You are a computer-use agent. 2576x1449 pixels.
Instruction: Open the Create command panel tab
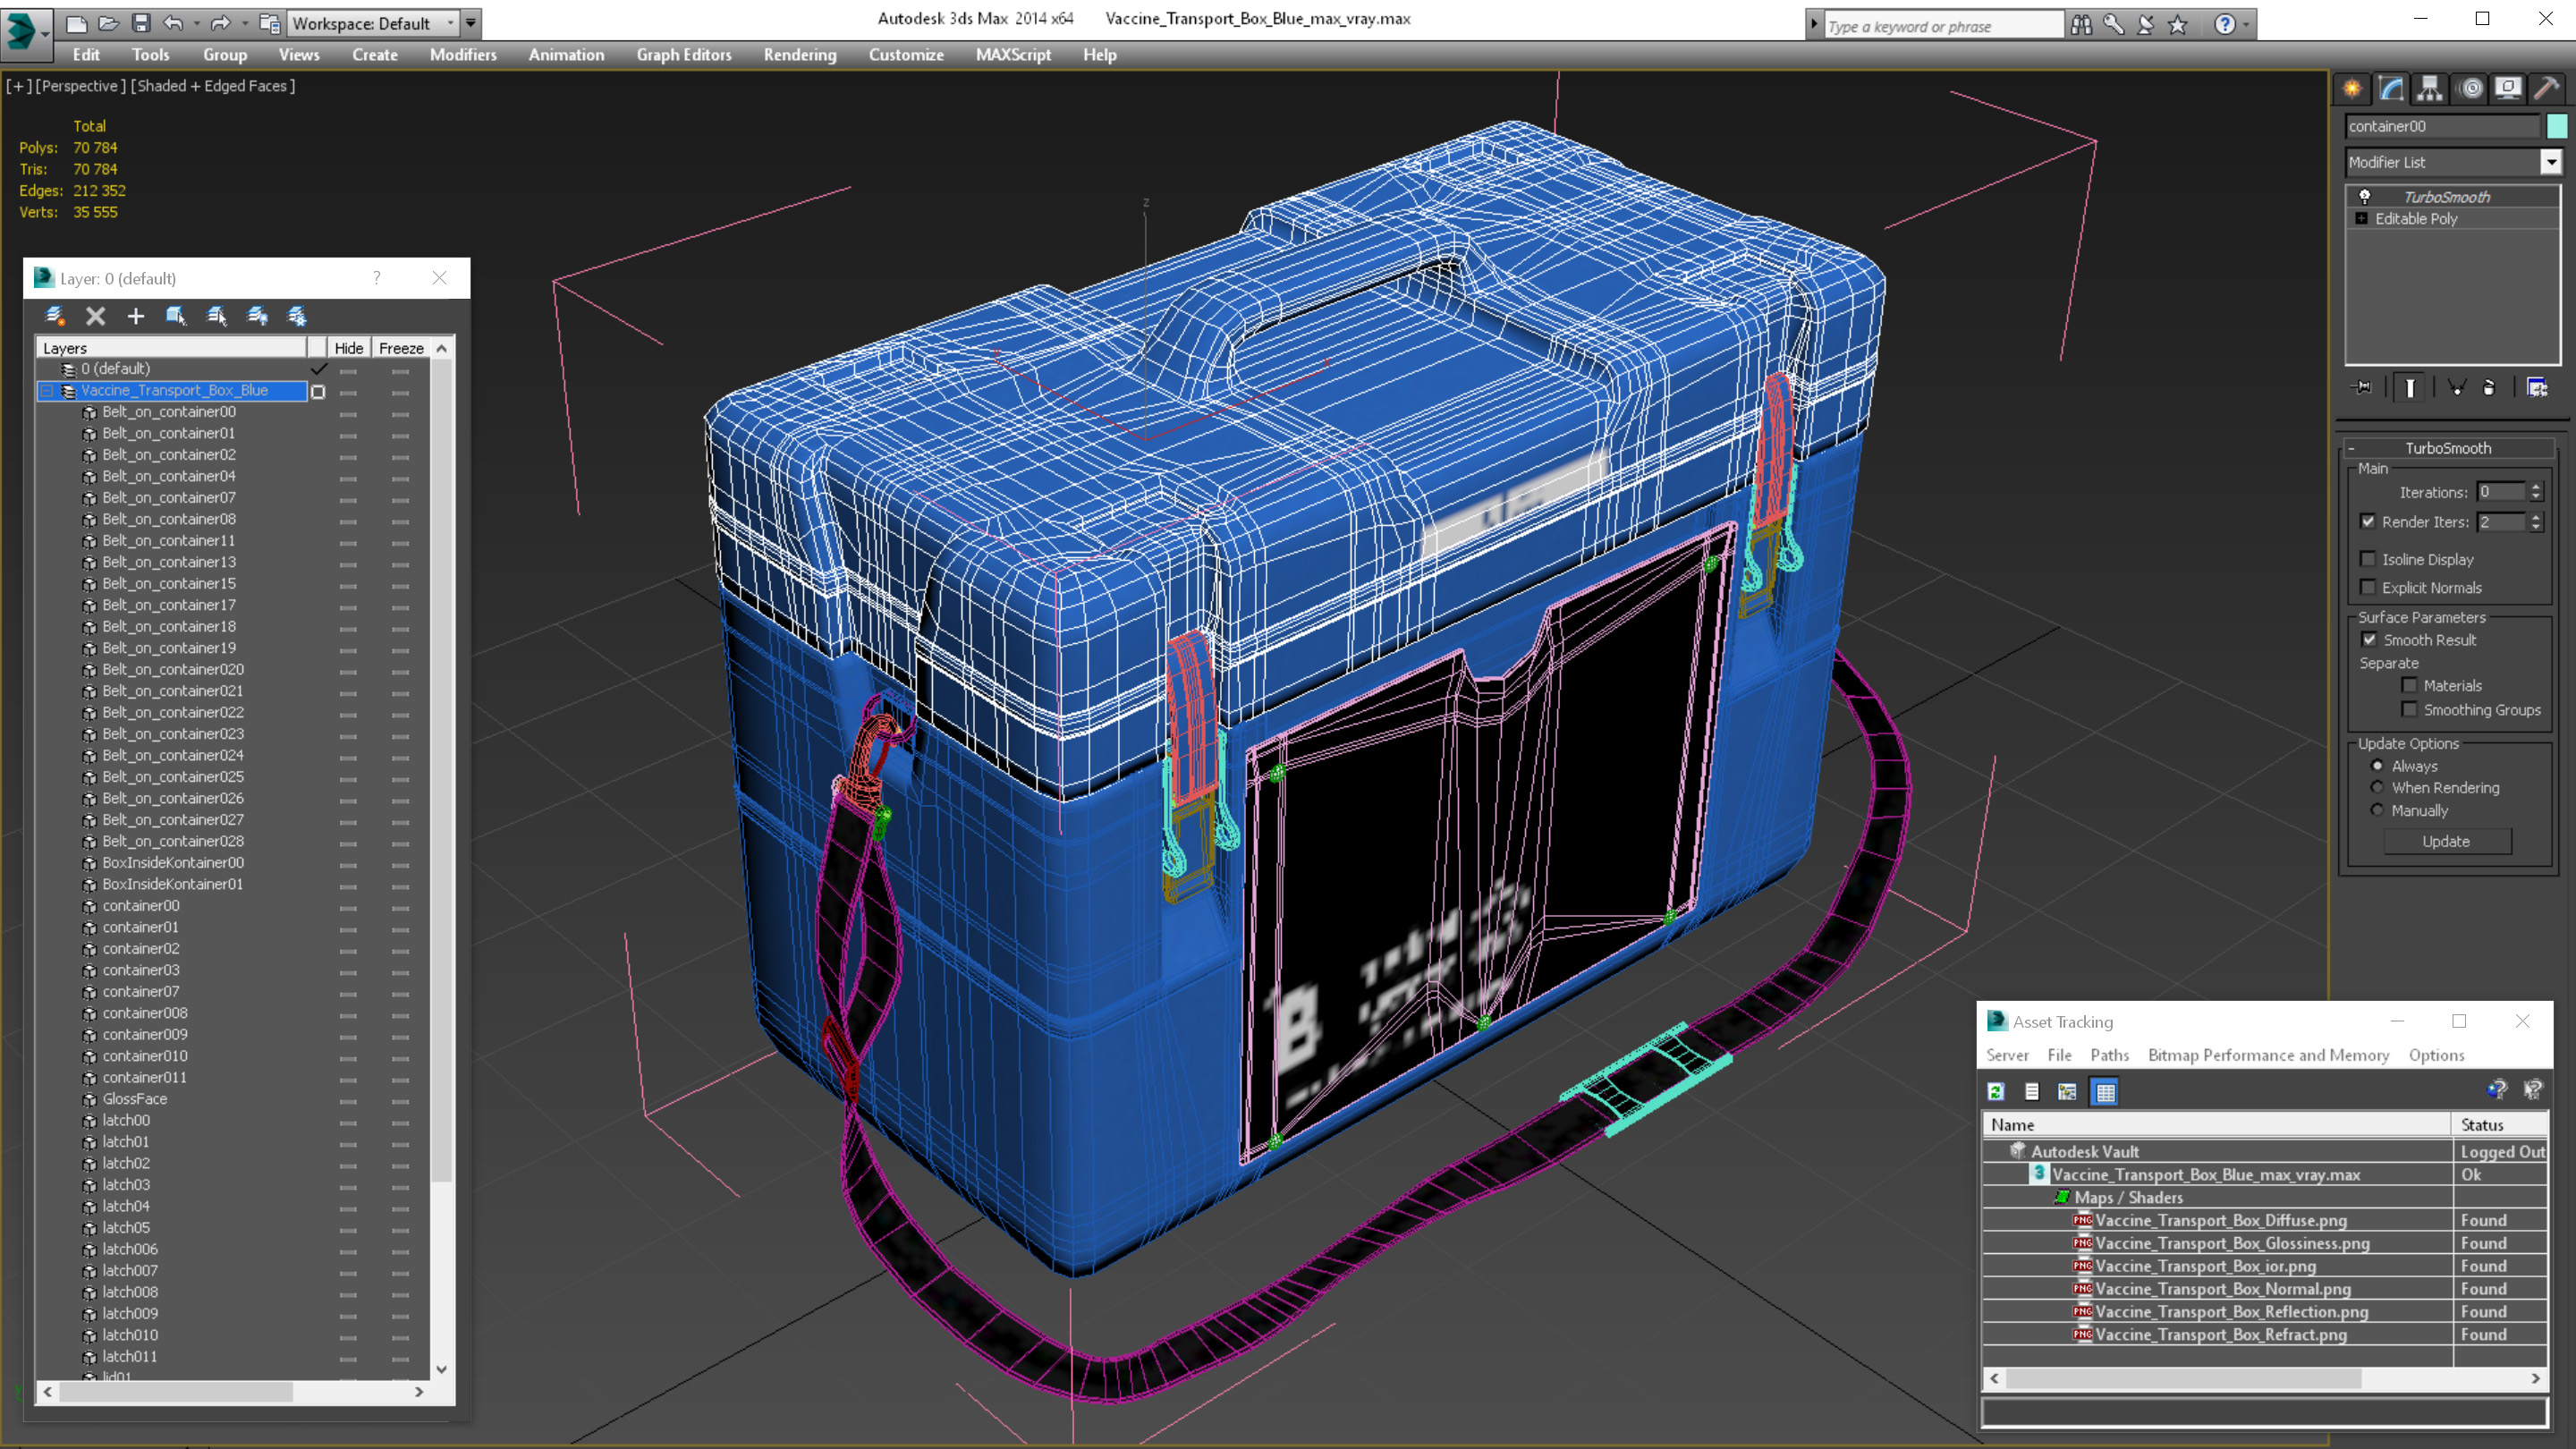(x=2352, y=89)
